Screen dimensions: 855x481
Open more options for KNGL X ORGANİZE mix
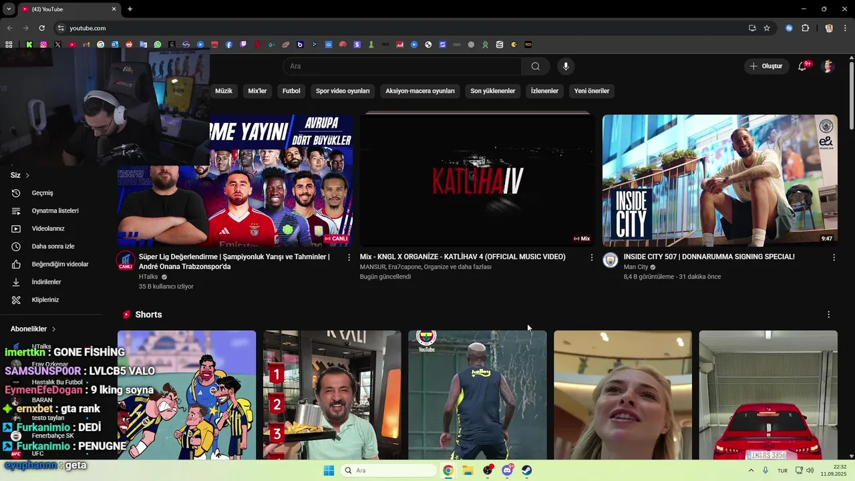591,257
